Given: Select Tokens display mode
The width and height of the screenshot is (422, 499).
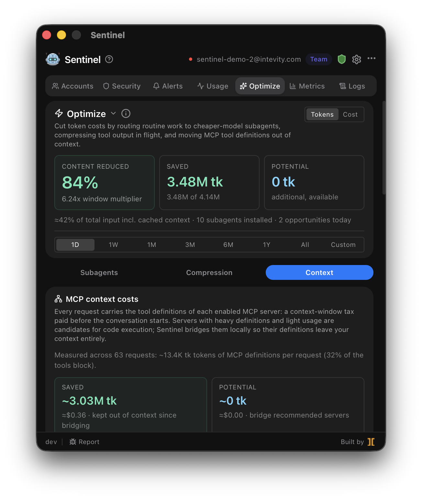Looking at the screenshot, I should [322, 114].
